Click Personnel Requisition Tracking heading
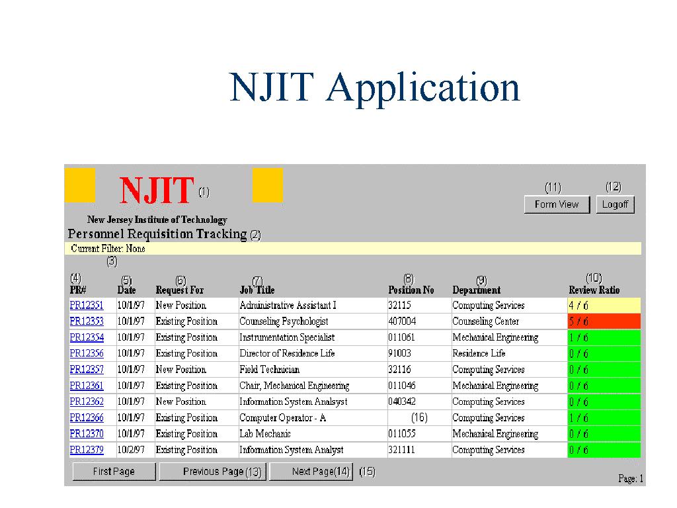 157,233
